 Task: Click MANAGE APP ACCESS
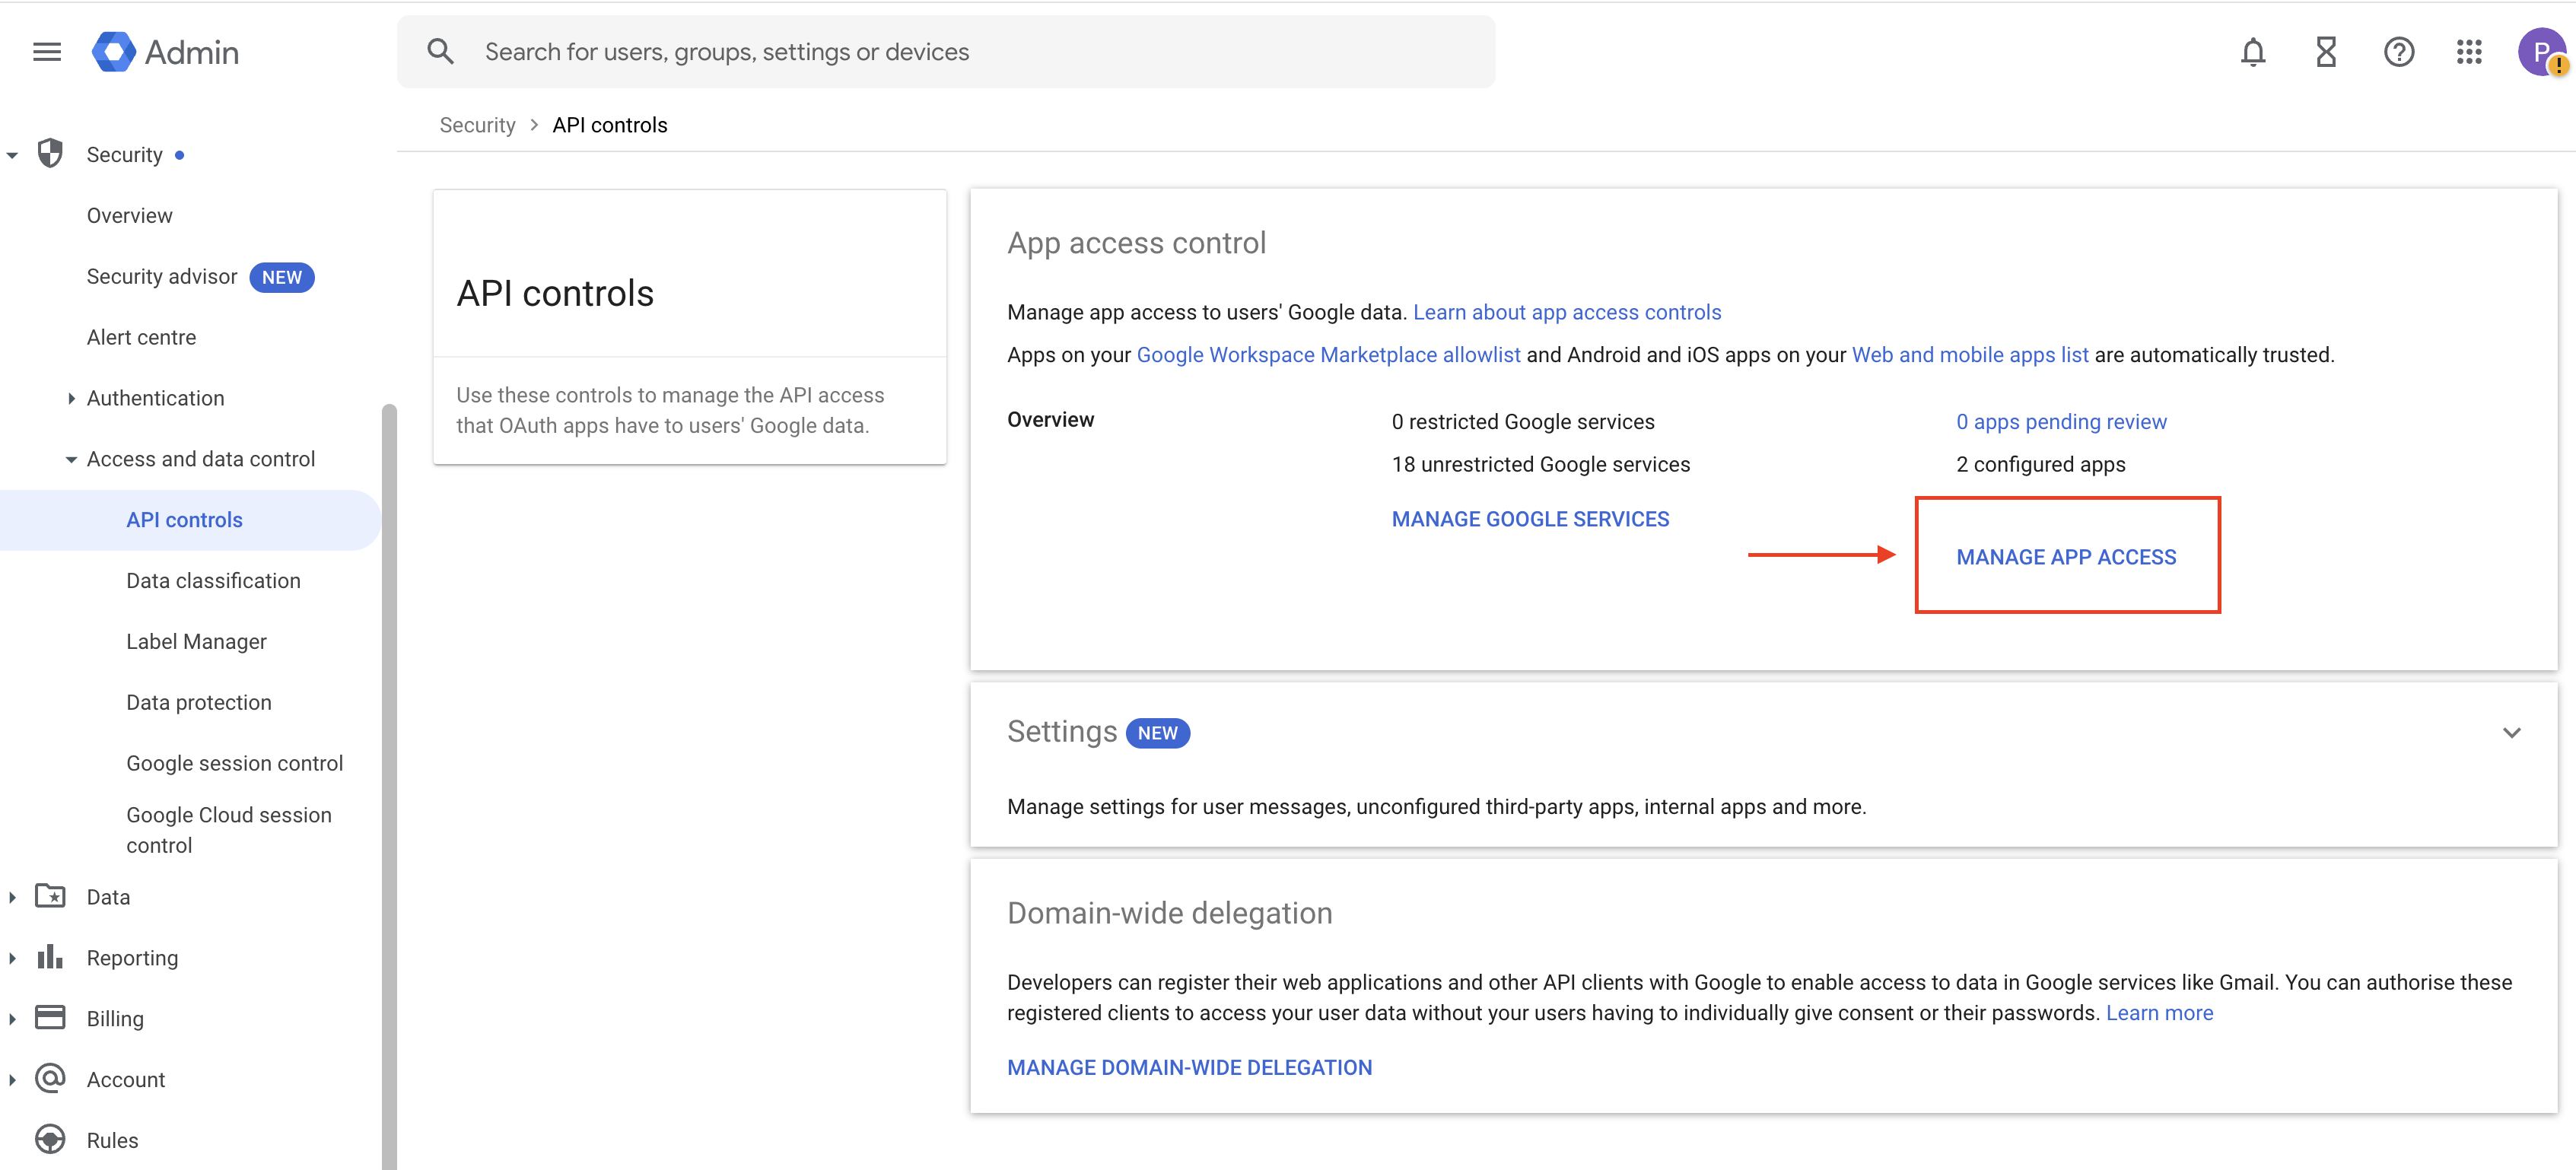coord(2066,557)
